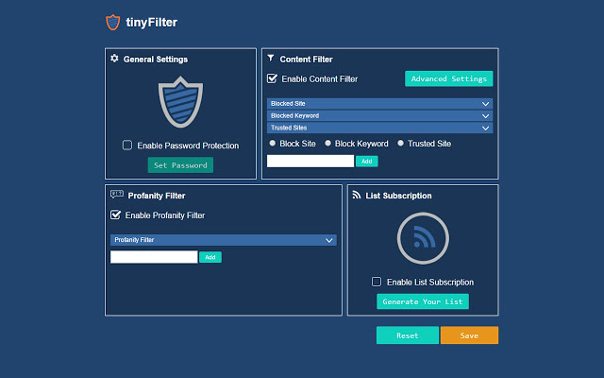604x378 pixels.
Task: Click the tinyFilter shield logo
Action: pos(113,23)
